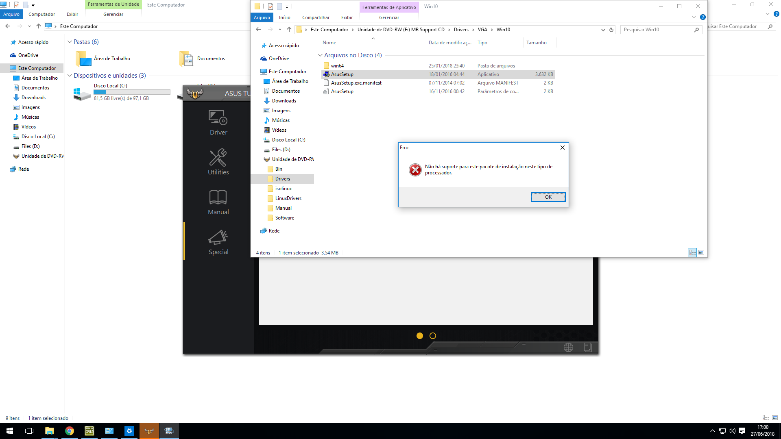The width and height of the screenshot is (781, 439).
Task: Expand the ribbon in Win10 window
Action: tap(694, 17)
